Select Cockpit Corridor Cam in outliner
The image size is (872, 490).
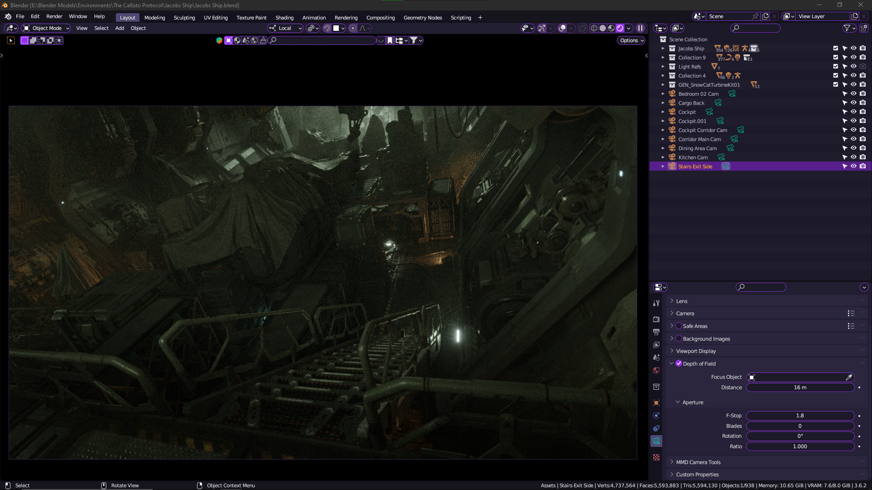pyautogui.click(x=703, y=130)
